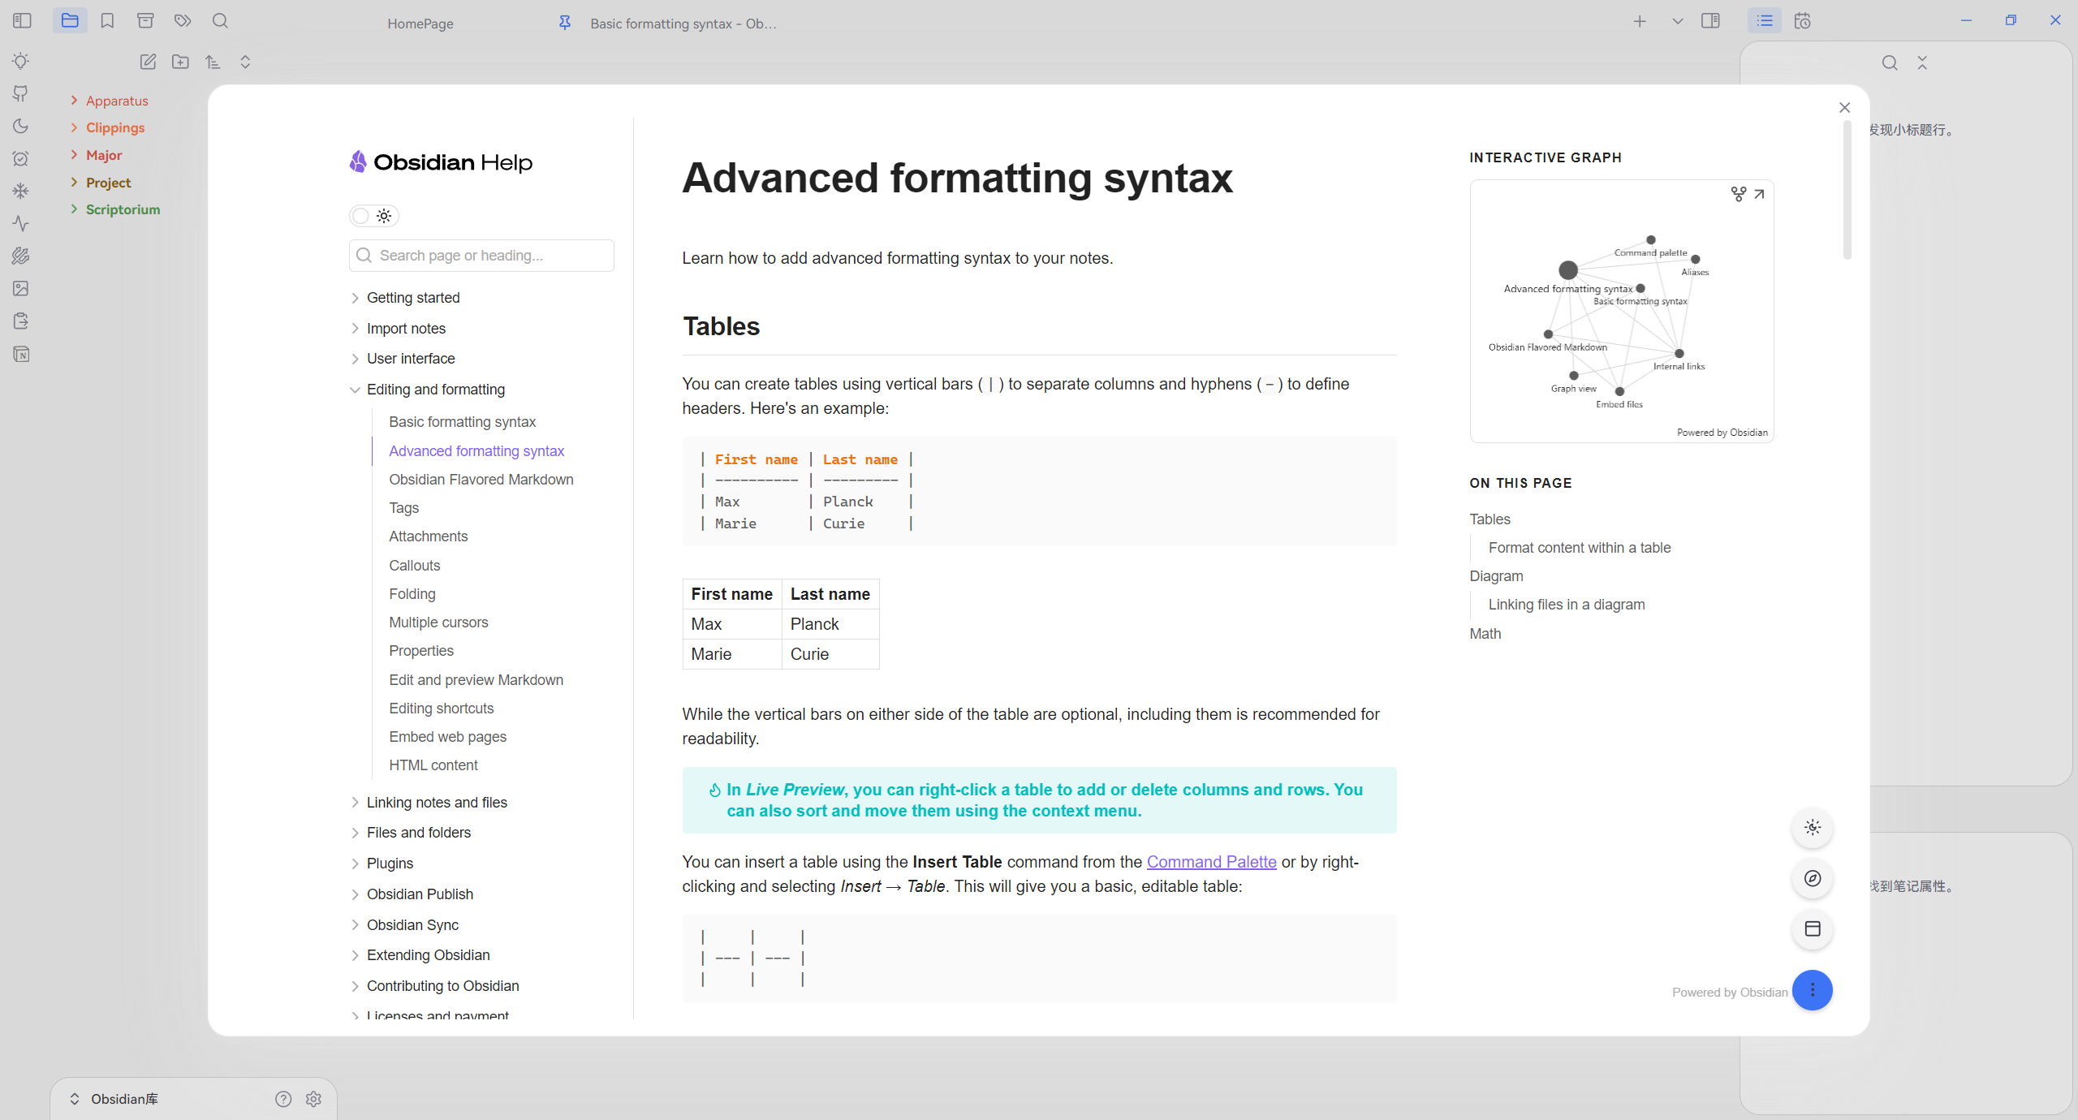The image size is (2078, 1120).
Task: Toggle dark/light theme switch in Obsidian Help
Action: click(374, 216)
